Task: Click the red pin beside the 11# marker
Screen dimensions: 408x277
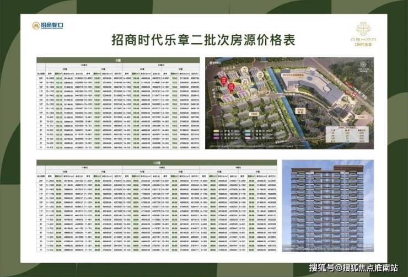Action: (x=231, y=88)
